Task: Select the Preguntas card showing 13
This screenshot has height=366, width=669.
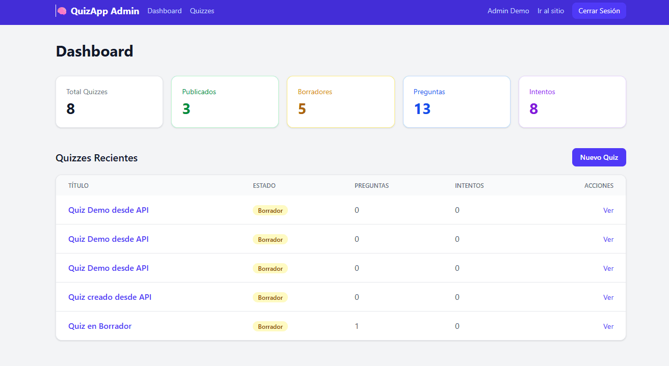Action: point(456,101)
